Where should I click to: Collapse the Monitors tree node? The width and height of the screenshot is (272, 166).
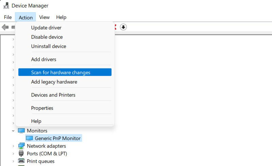pos(13,131)
